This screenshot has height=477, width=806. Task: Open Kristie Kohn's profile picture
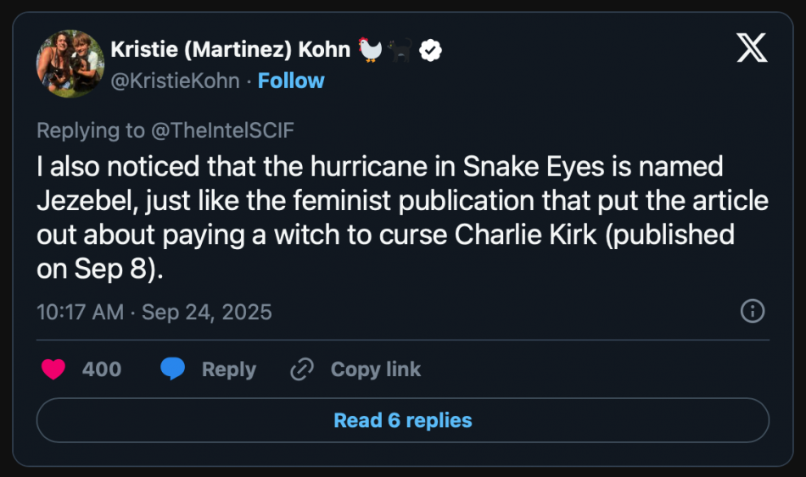70,64
